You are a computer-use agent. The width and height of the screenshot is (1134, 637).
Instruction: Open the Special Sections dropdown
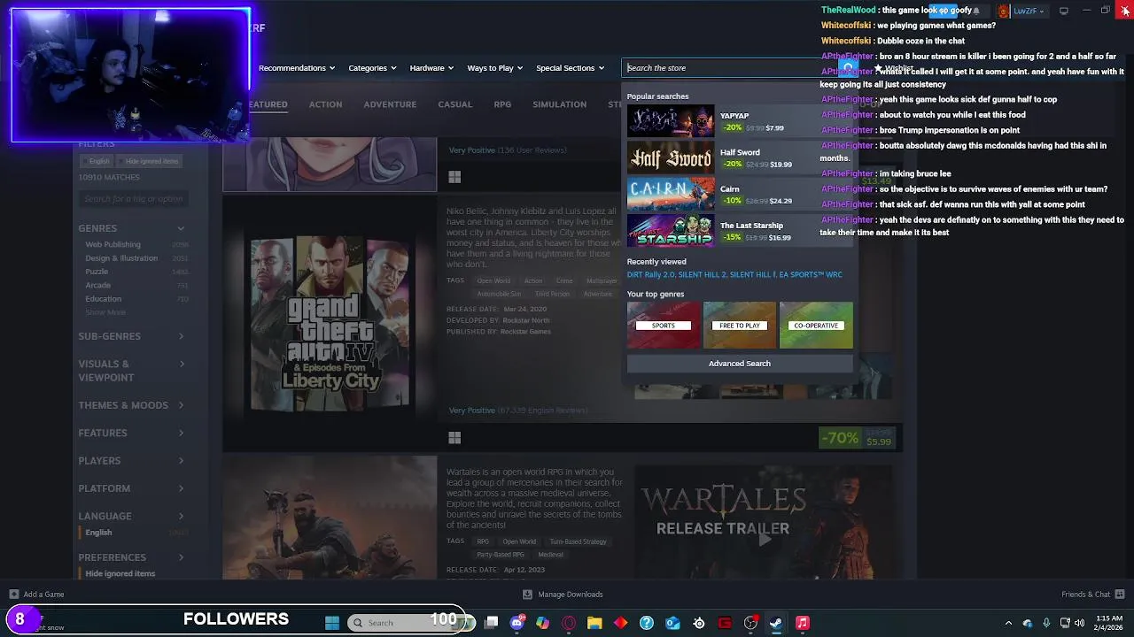coord(571,68)
